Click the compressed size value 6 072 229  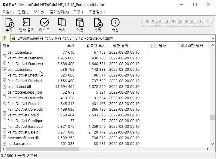[x=97, y=86]
